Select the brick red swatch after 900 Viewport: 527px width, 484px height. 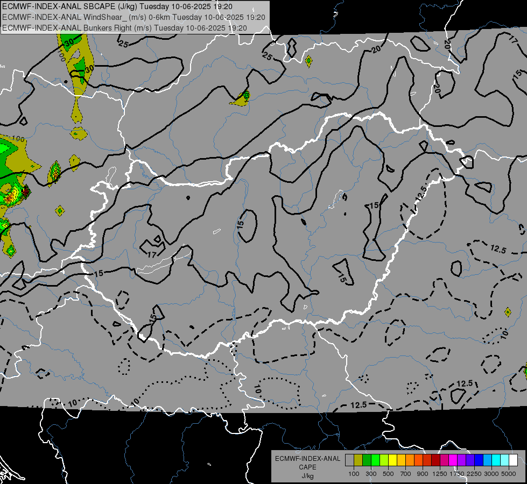[x=427, y=460]
